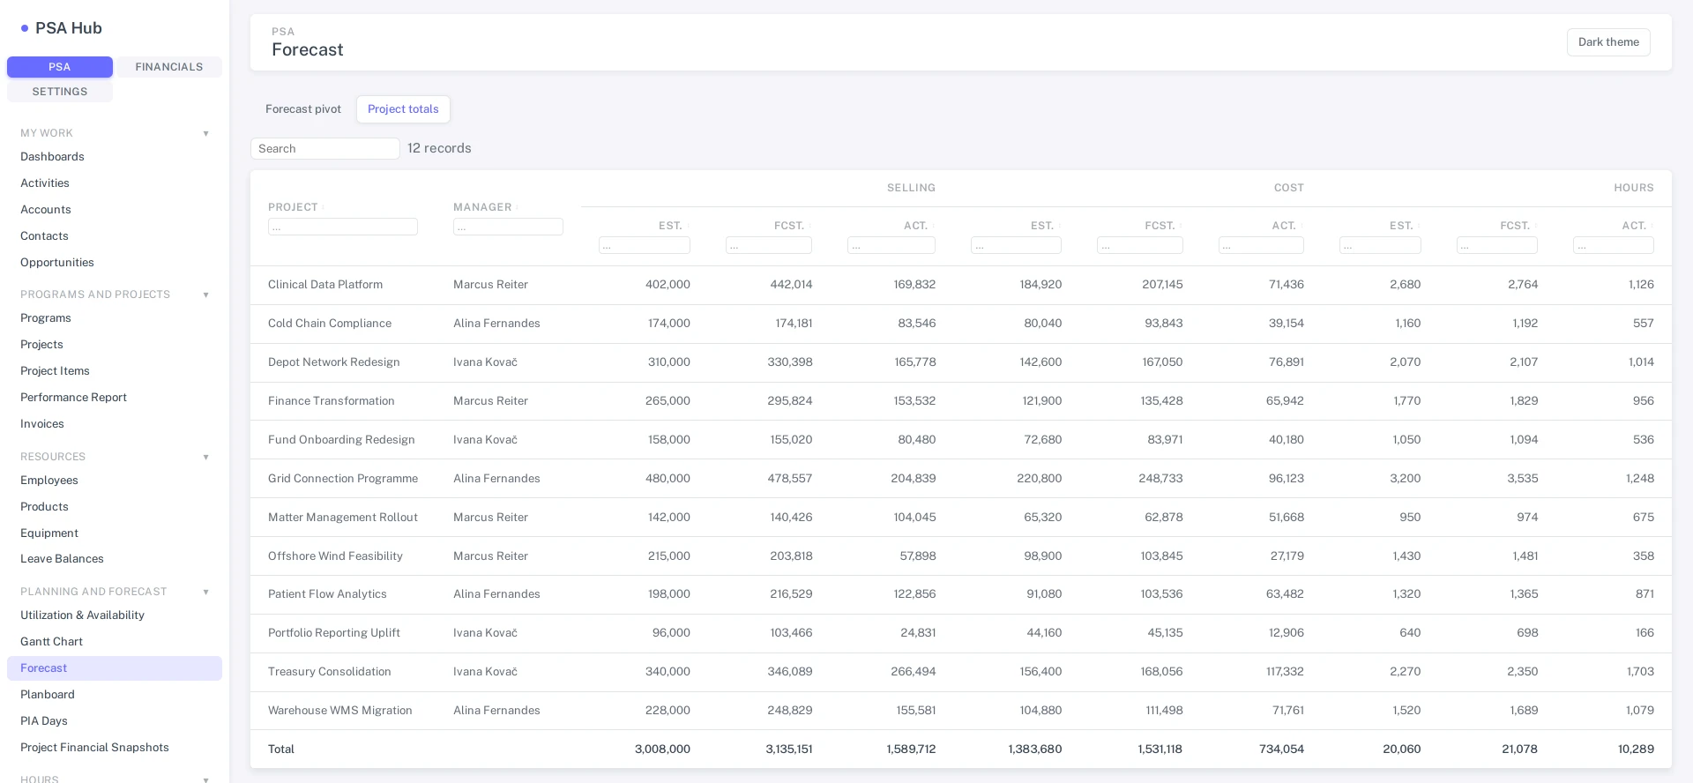Select the Patient Flow Analytics project
Screen dimensions: 1693x783
click(327, 594)
